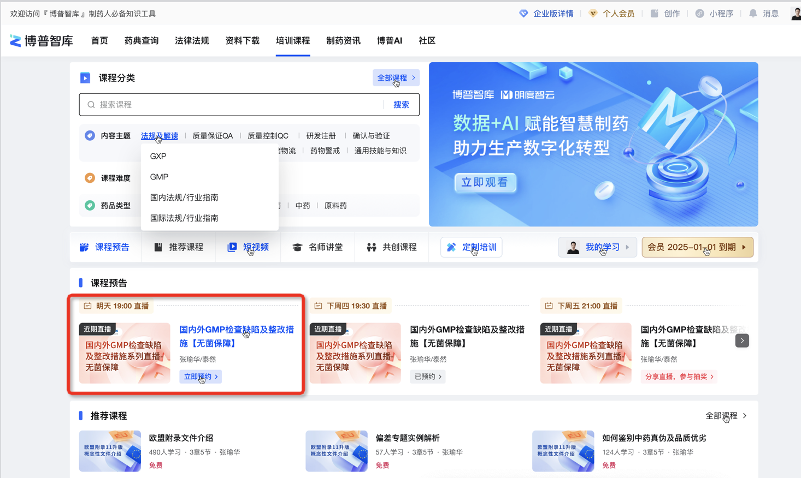Click the 共创课程 four-dots icon
Image resolution: width=801 pixels, height=478 pixels.
[372, 247]
